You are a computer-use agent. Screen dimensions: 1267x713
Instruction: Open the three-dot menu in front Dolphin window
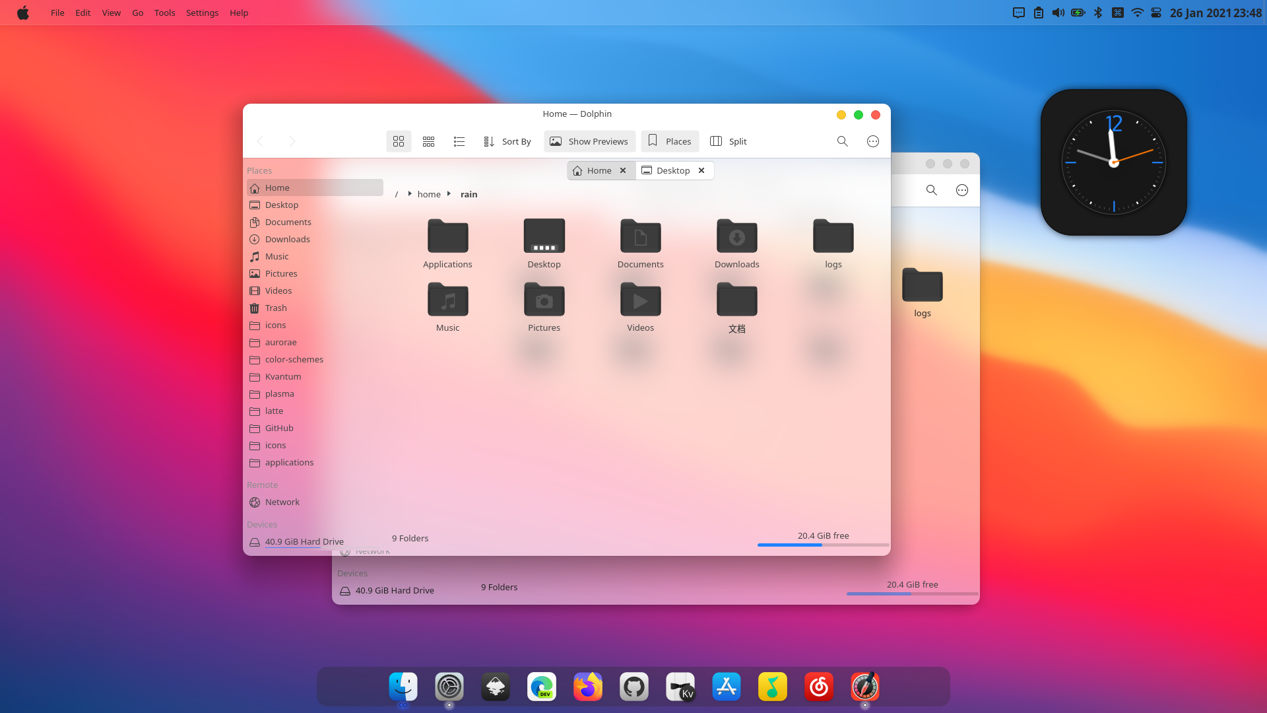click(873, 141)
